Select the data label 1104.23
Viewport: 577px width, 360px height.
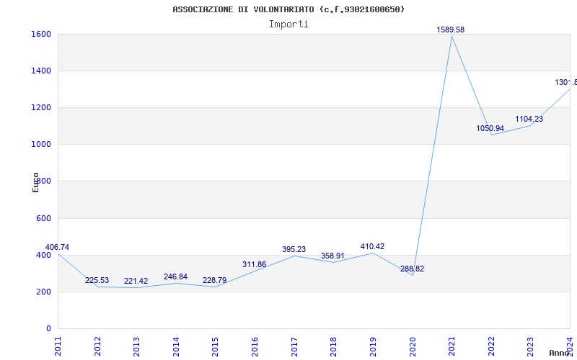(529, 119)
